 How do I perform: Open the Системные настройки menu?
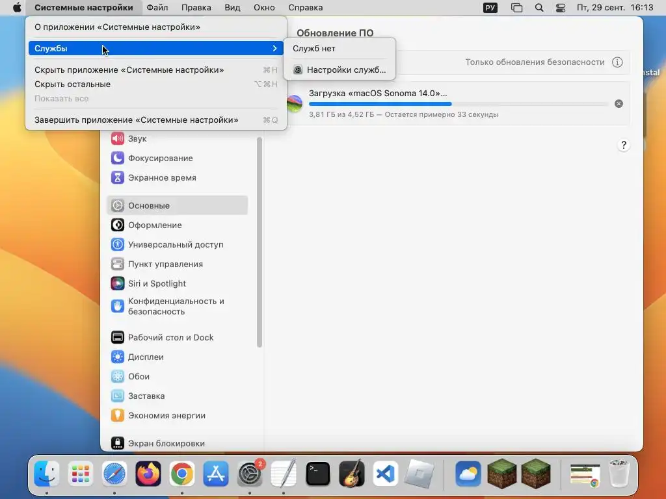84,8
